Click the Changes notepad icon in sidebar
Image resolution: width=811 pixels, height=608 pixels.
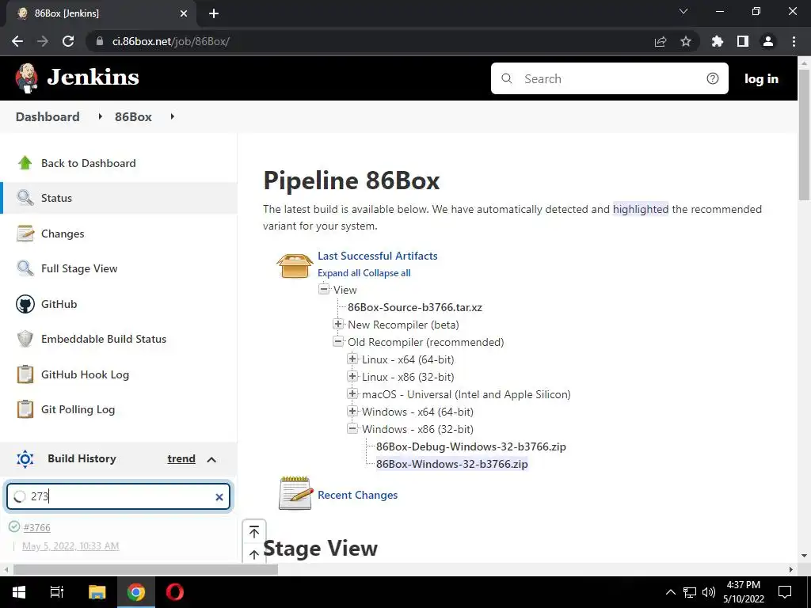point(25,234)
